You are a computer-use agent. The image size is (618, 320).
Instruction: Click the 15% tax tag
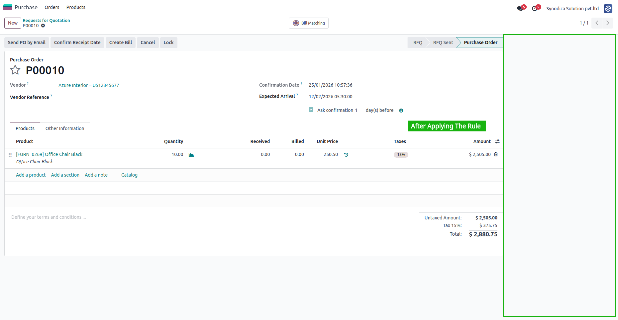click(x=401, y=155)
